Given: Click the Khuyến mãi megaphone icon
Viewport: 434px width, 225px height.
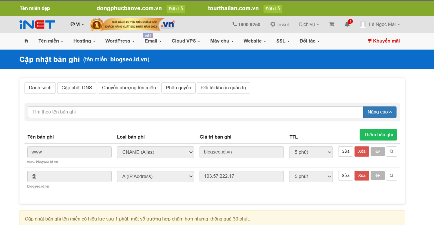Looking at the screenshot, I should click(369, 41).
